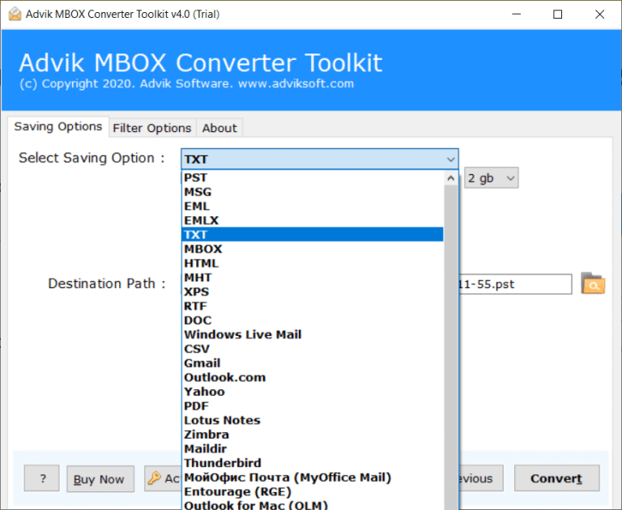The width and height of the screenshot is (622, 510).
Task: Choose Windows Live Mail list entry
Action: (242, 335)
